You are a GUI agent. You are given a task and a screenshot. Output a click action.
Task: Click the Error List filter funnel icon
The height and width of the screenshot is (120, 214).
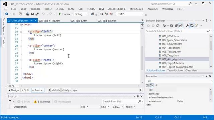point(10,101)
